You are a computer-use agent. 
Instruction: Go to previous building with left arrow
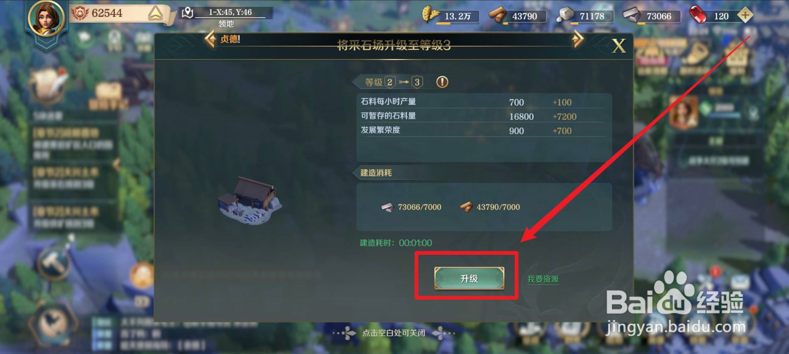pyautogui.click(x=210, y=39)
